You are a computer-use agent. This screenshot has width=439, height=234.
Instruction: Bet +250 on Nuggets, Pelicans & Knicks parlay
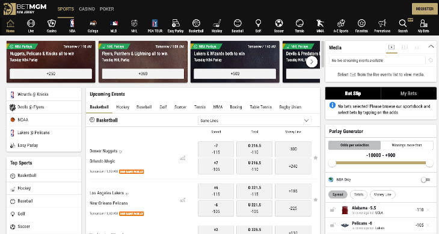coord(51,73)
